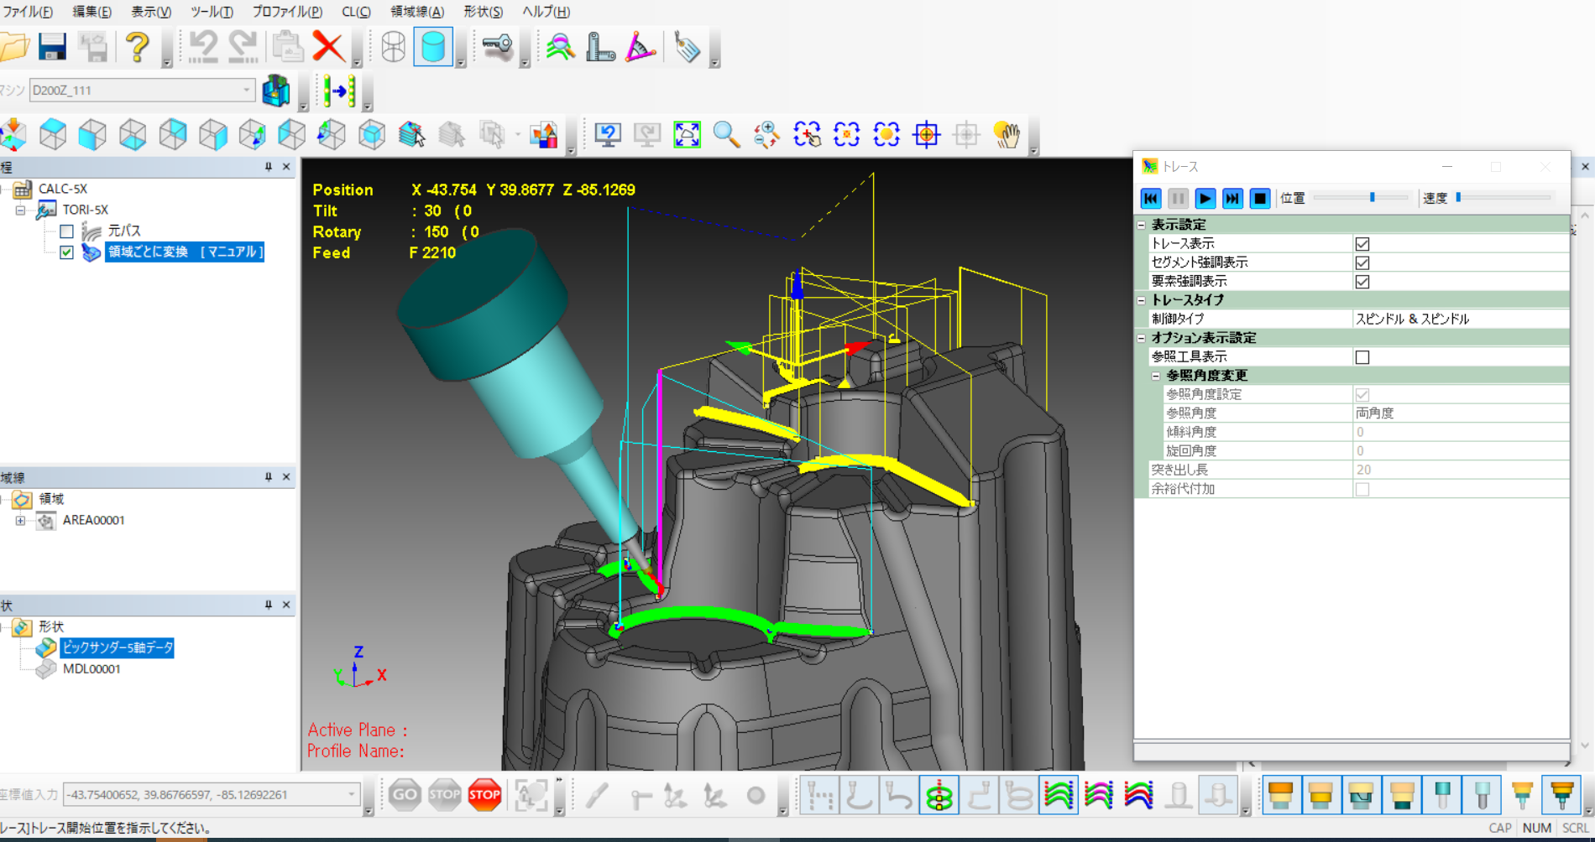Open the プロファイル(P) menu
The image size is (1595, 842).
pyautogui.click(x=287, y=12)
